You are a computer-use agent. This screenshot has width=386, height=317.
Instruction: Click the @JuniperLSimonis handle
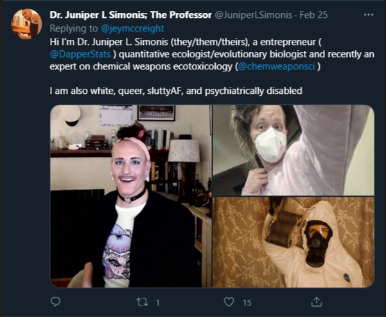pos(253,15)
